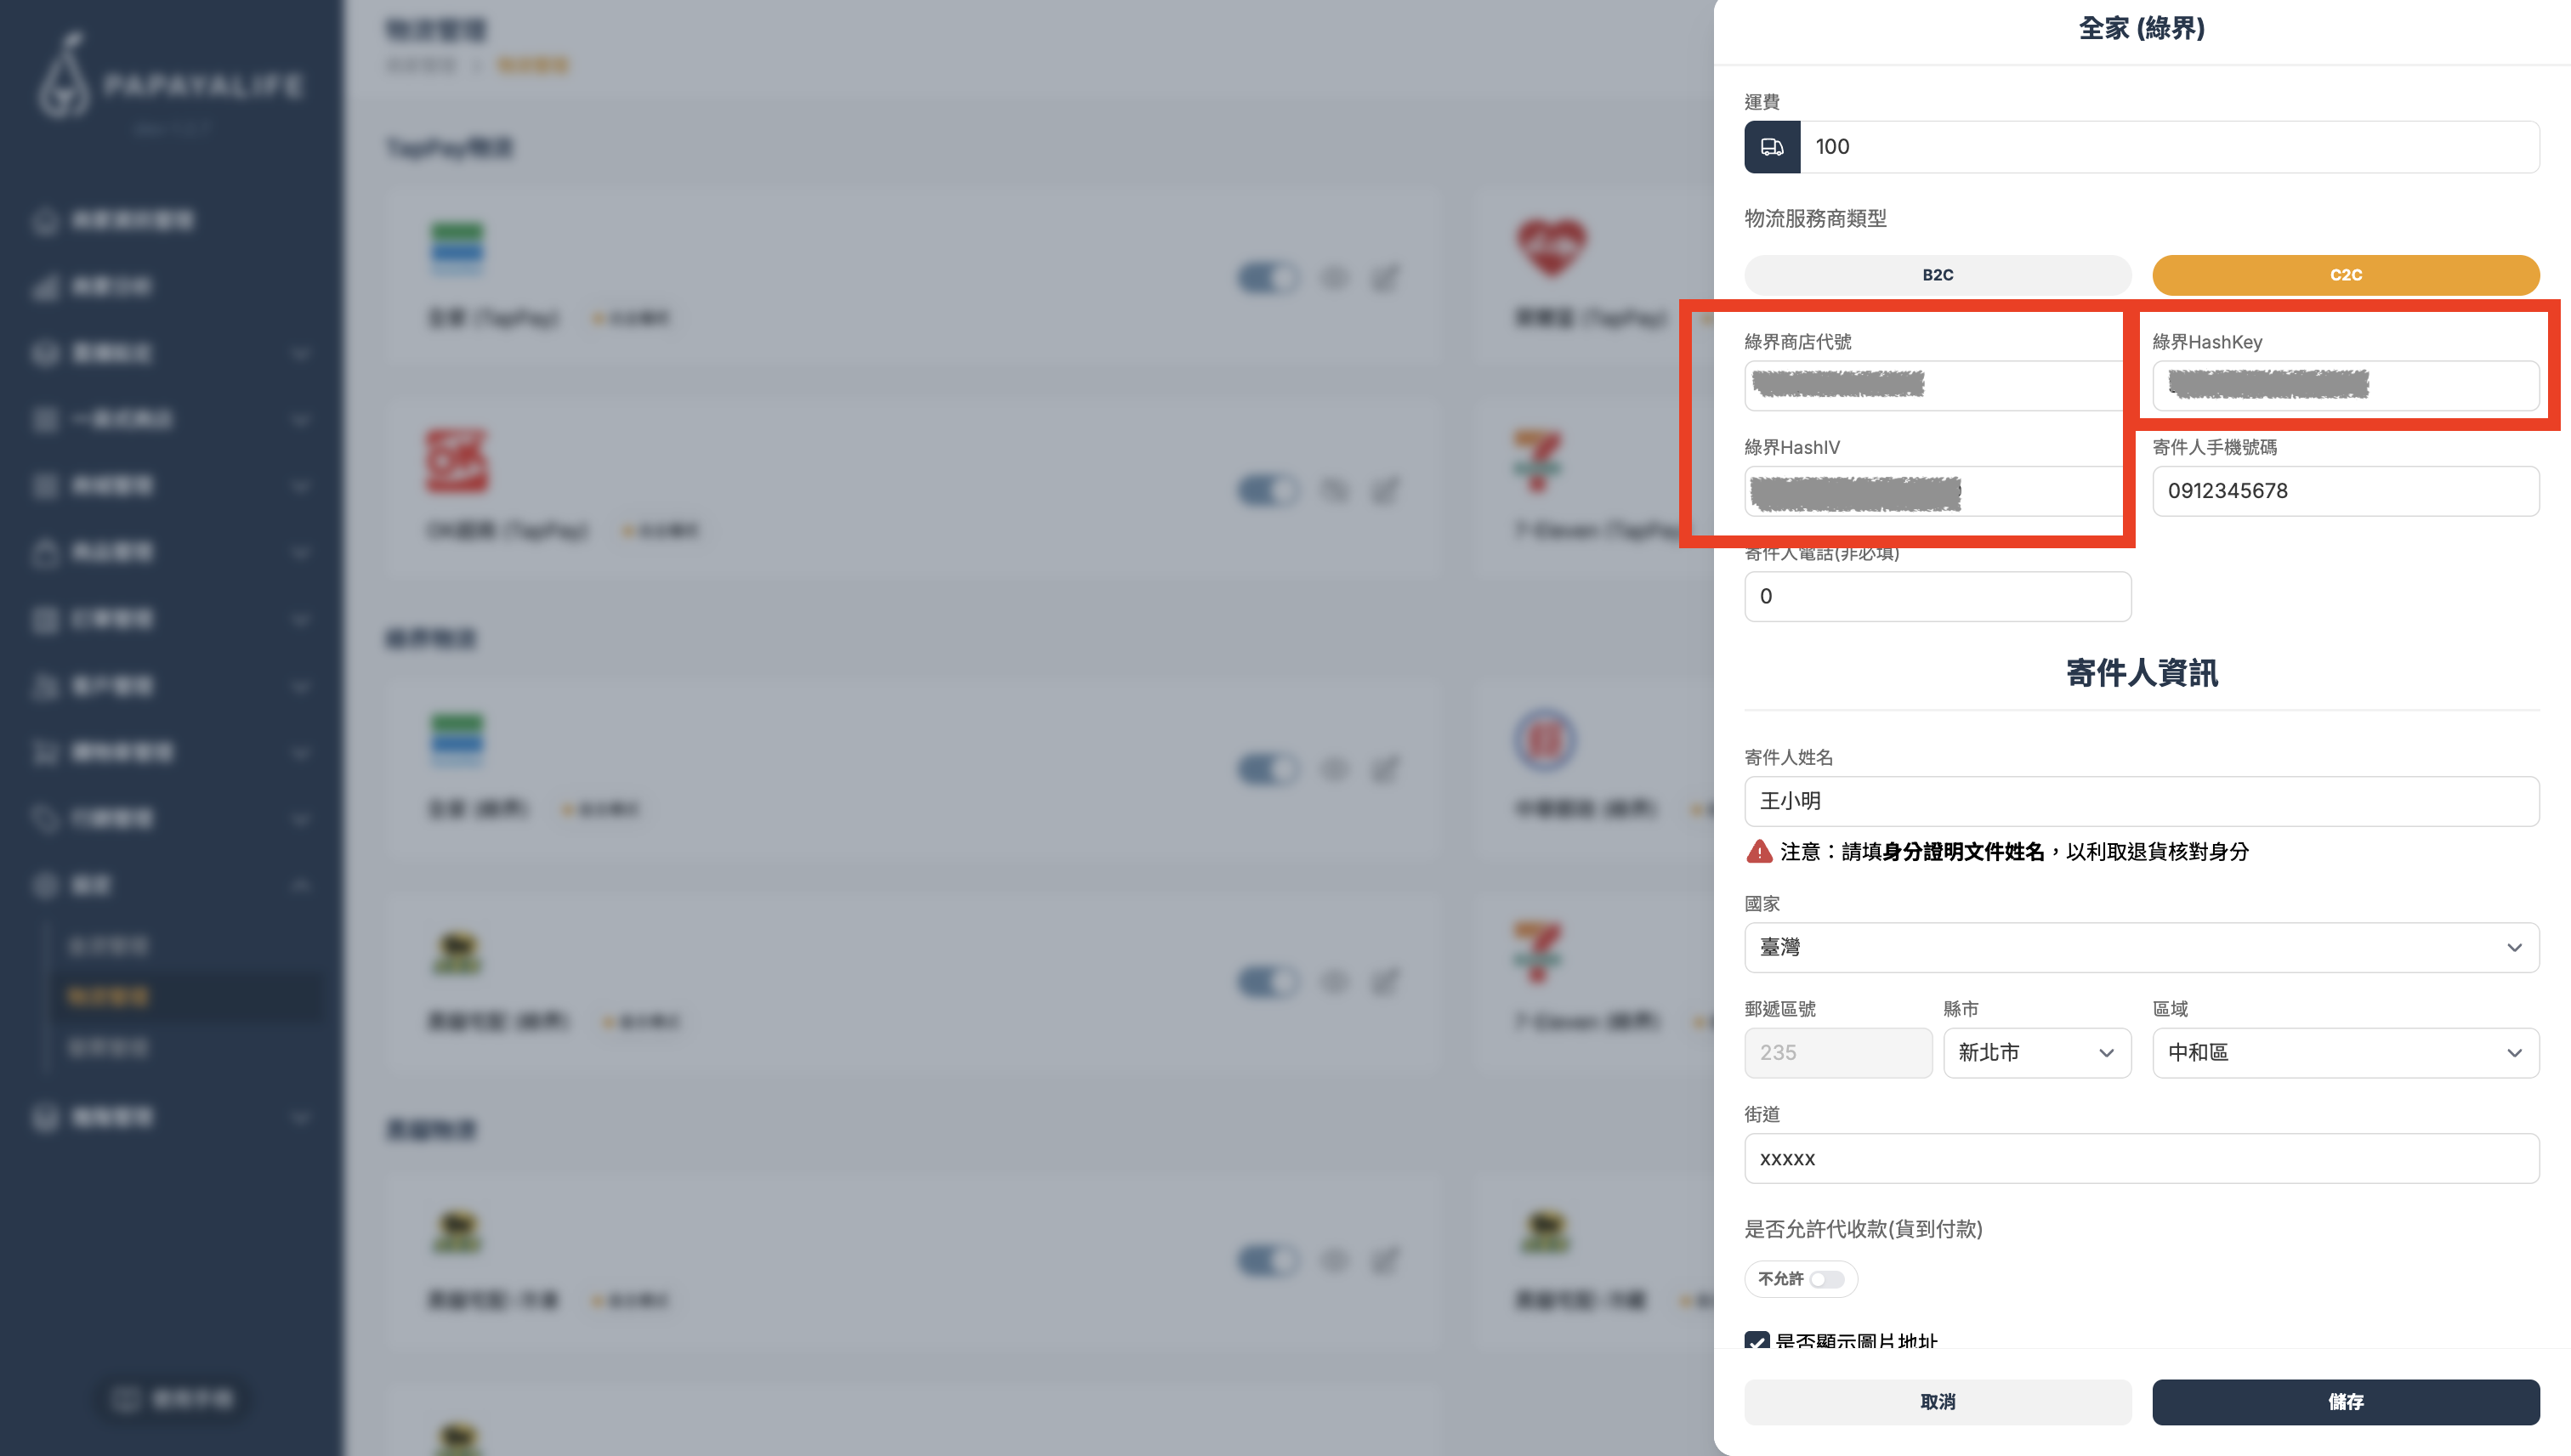This screenshot has width=2571, height=1456.
Task: Click the 寄件人姓名 input field
Action: point(2141,801)
